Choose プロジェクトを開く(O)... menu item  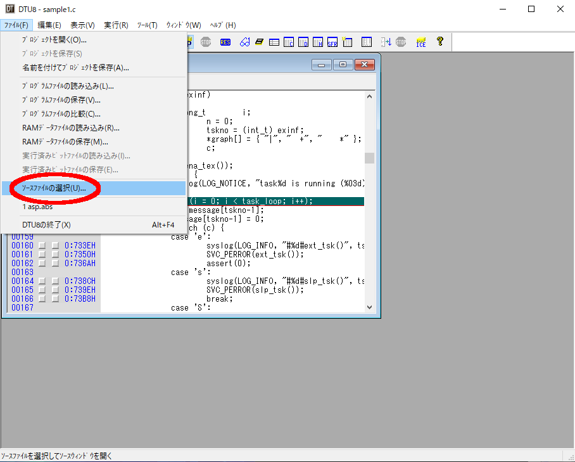pyautogui.click(x=94, y=40)
